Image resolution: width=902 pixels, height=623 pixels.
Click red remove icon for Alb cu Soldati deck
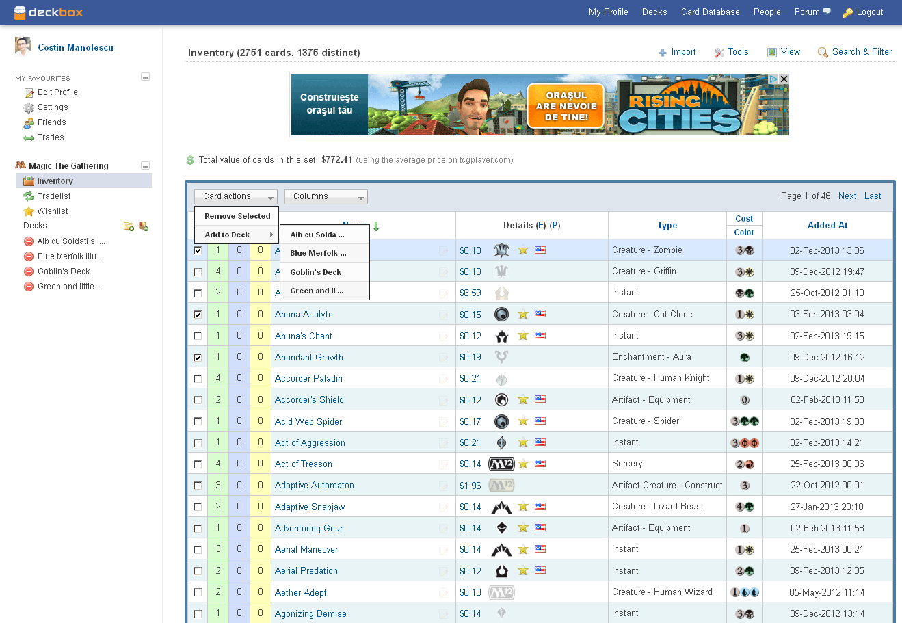pyautogui.click(x=29, y=241)
